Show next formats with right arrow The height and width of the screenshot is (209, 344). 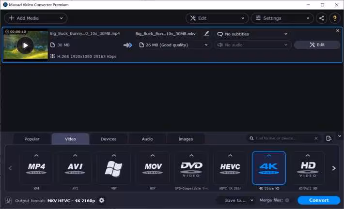pos(334,168)
